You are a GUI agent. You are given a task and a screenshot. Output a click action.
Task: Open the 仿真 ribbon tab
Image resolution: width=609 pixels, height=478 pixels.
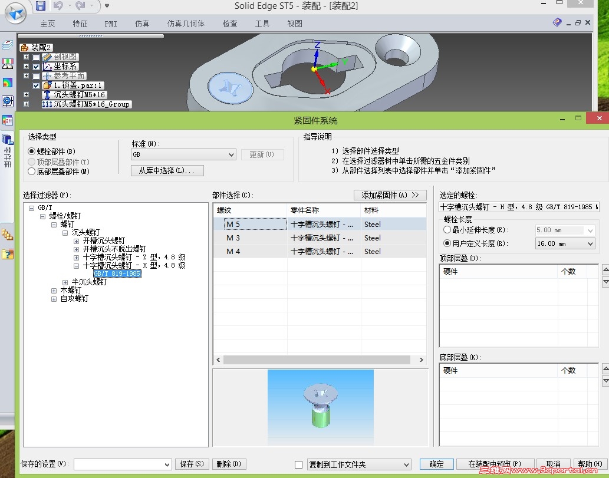(142, 24)
